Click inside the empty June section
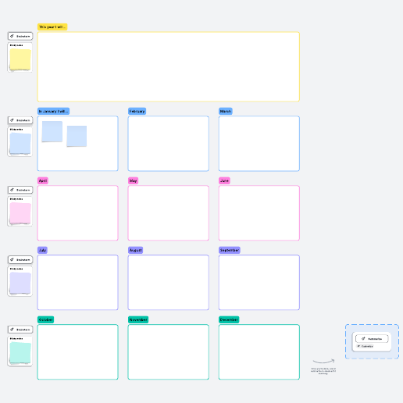Image resolution: width=403 pixels, height=403 pixels. (x=259, y=213)
